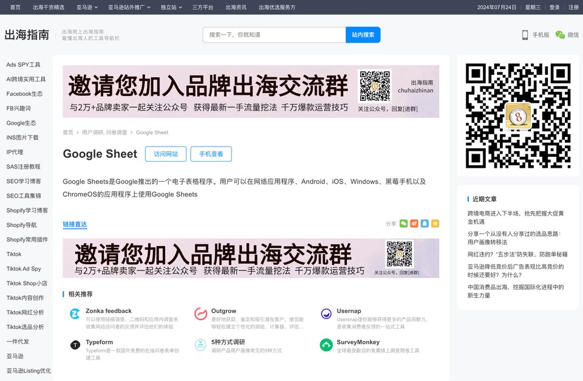Click the yellow star Qzone share icon
This screenshot has height=381, width=583.
(x=435, y=223)
